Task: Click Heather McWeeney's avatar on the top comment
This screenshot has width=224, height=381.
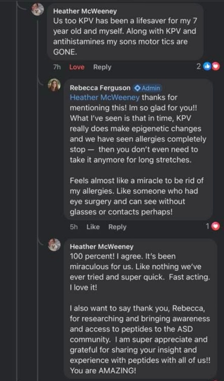Action: [38, 10]
